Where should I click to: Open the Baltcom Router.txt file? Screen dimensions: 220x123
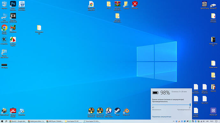(205, 88)
